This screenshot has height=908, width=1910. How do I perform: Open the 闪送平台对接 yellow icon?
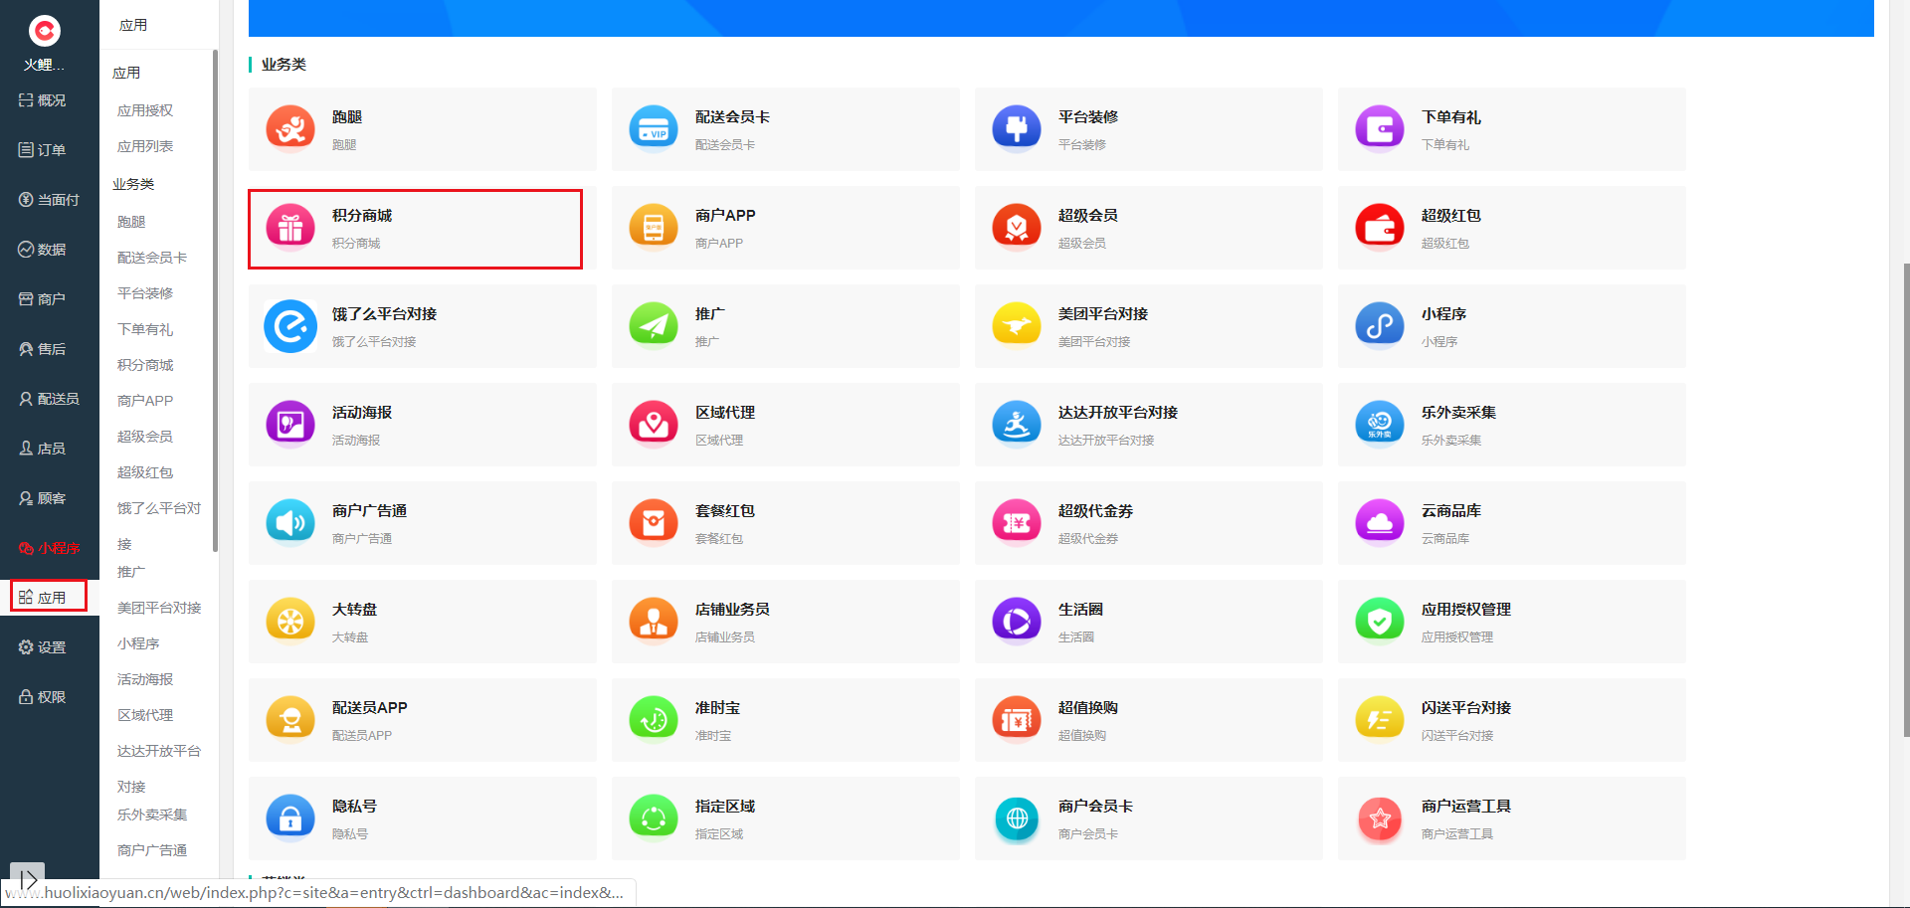click(x=1380, y=720)
